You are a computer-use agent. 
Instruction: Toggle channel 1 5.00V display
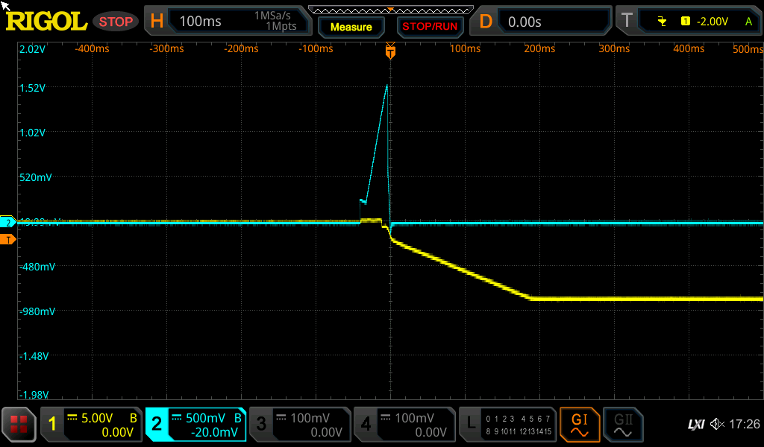click(x=91, y=425)
